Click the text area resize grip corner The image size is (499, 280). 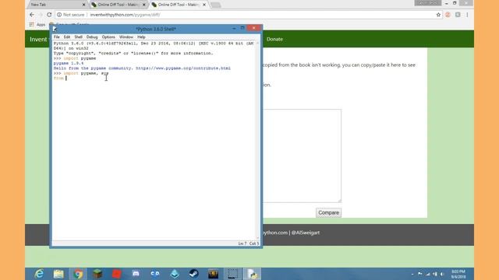(340, 201)
